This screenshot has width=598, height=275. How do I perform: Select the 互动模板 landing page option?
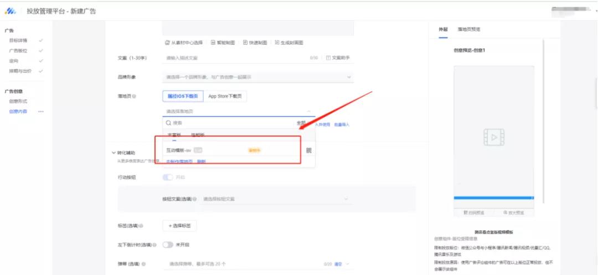click(239, 151)
